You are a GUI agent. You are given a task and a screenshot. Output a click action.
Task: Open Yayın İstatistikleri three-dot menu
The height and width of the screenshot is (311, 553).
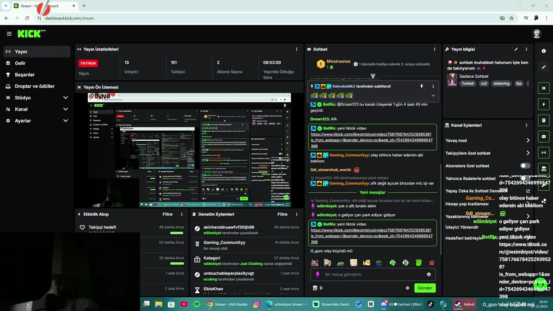pyautogui.click(x=296, y=49)
